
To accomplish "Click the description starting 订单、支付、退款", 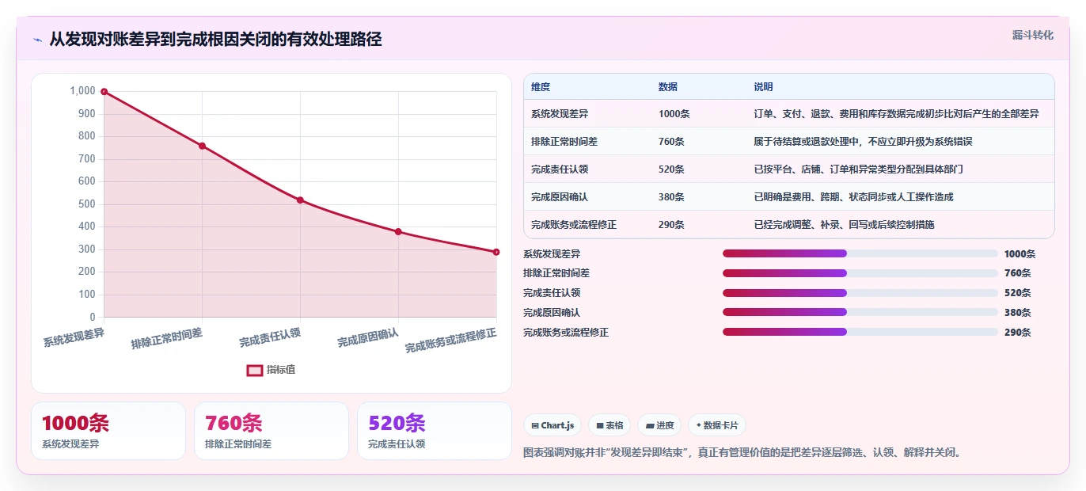I will pos(896,114).
